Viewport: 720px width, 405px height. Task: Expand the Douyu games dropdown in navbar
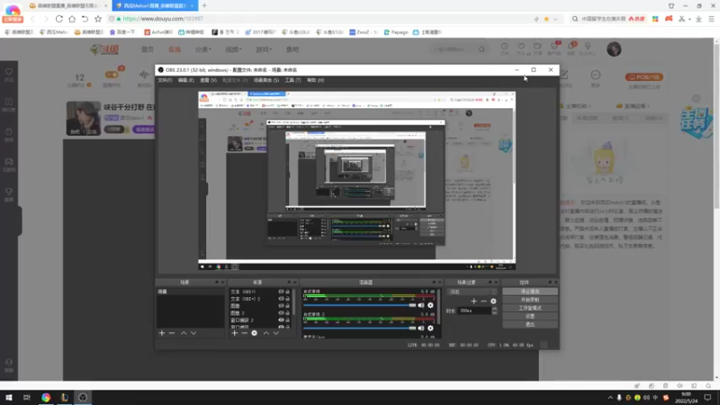(x=264, y=49)
